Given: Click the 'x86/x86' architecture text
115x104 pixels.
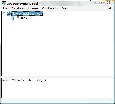Looking at the screenshot, I should 42,80.
